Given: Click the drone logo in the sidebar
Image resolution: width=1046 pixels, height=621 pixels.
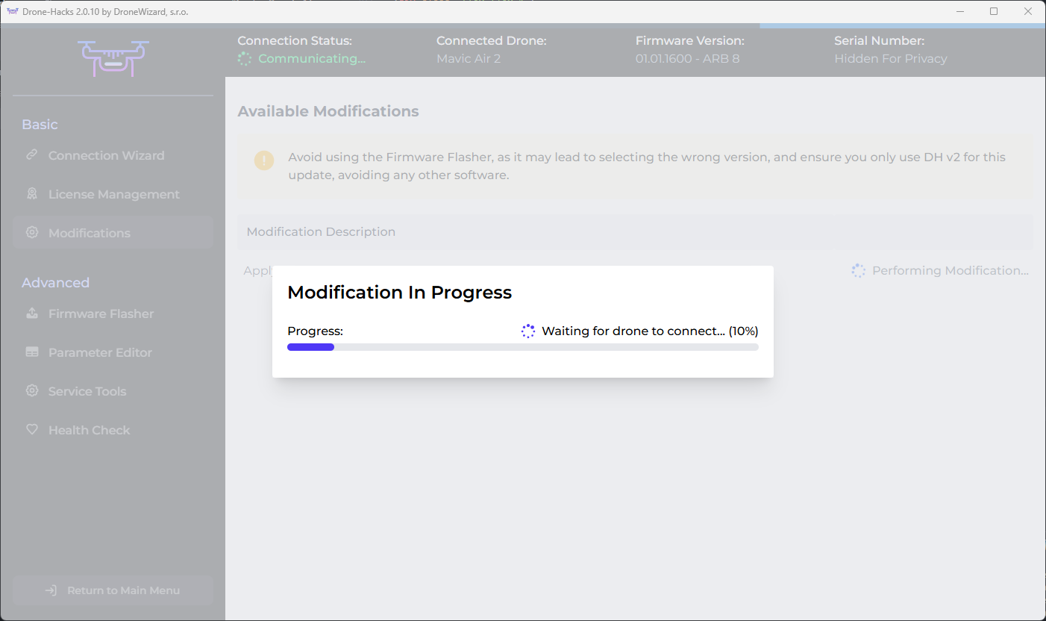Looking at the screenshot, I should click(113, 58).
